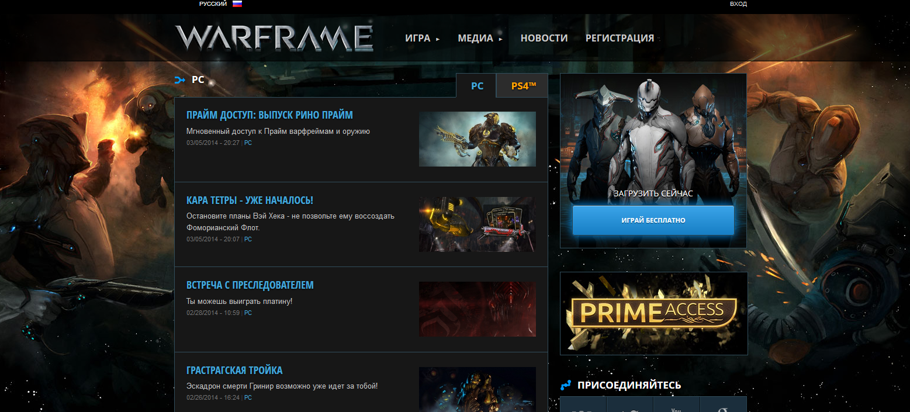This screenshot has height=412, width=910.
Task: Click the PC section heading above the news
Action: point(198,79)
